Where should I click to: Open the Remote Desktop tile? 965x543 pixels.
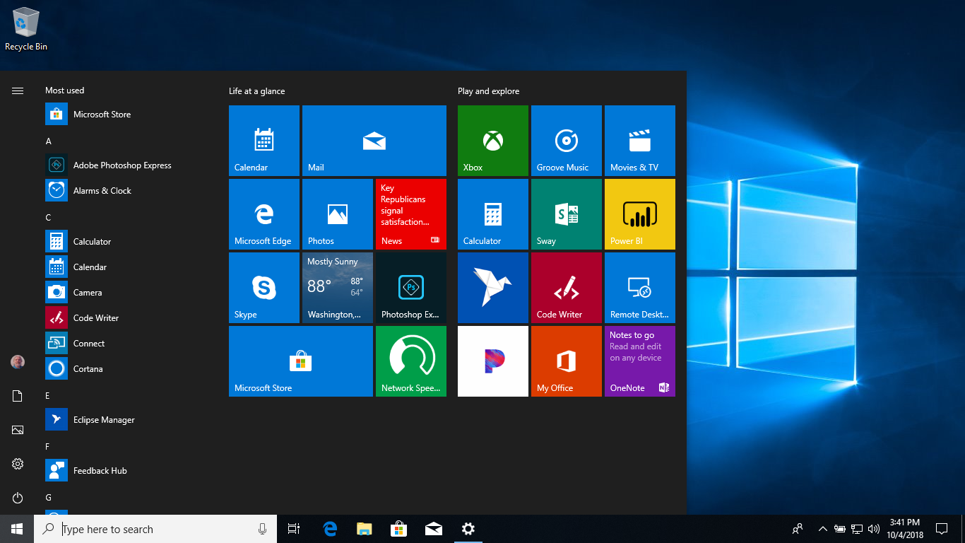639,288
